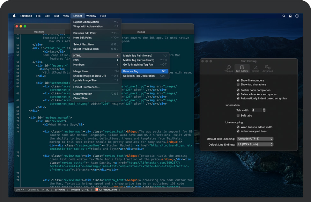Click the Spotlight search icon in menu bar
This screenshot has width=311, height=202.
(284, 16)
